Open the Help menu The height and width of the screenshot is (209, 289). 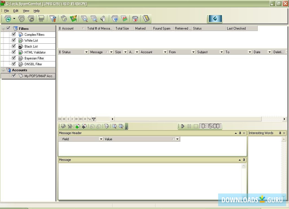click(x=36, y=11)
